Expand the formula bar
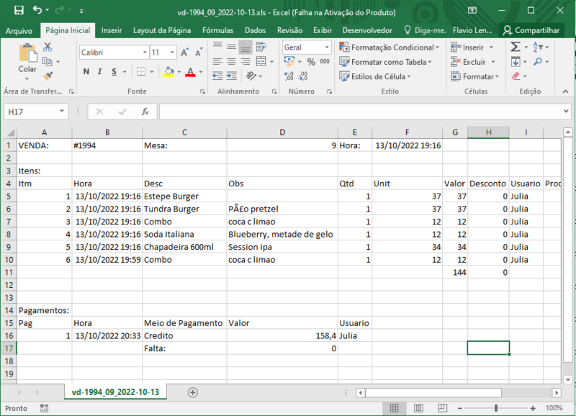Image resolution: width=576 pixels, height=416 pixels. (x=566, y=112)
